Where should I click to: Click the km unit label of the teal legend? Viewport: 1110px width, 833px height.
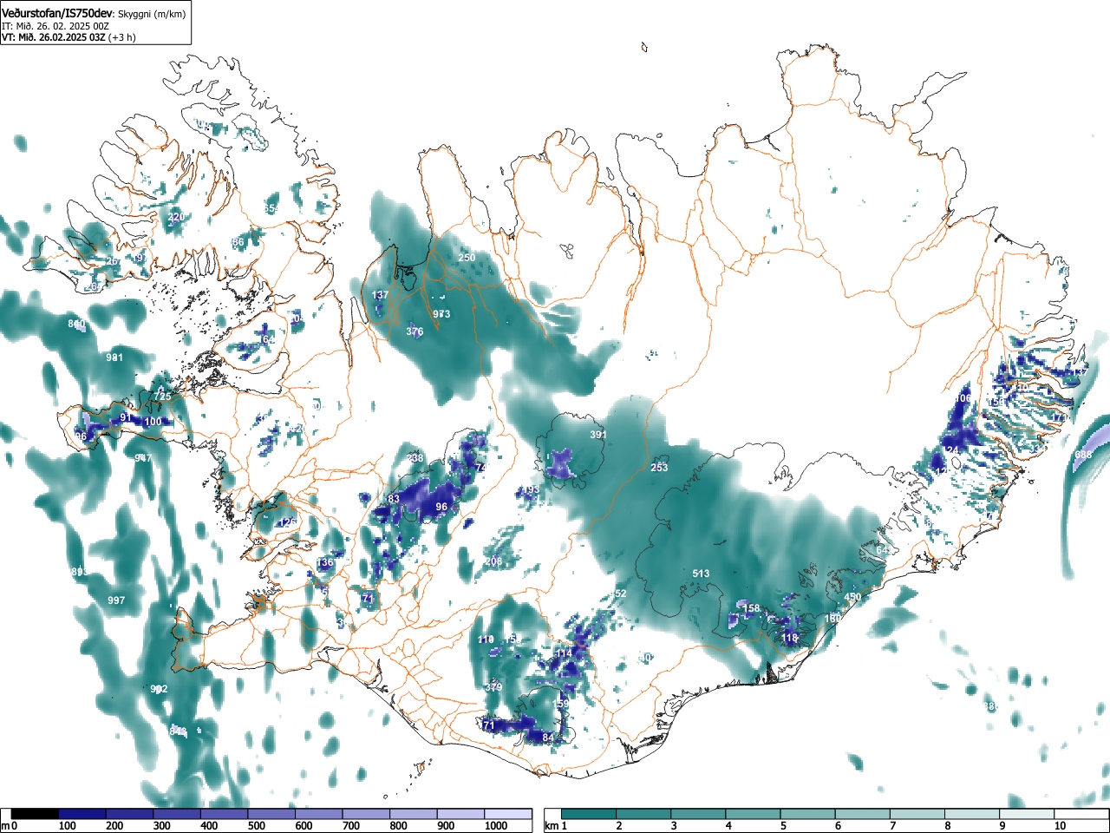(552, 826)
